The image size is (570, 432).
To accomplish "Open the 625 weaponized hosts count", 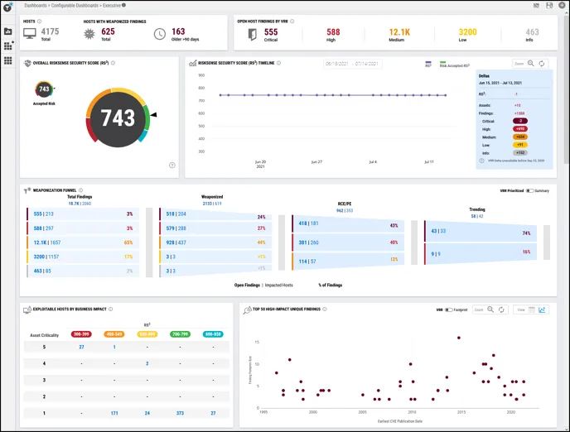I will pyautogui.click(x=108, y=31).
